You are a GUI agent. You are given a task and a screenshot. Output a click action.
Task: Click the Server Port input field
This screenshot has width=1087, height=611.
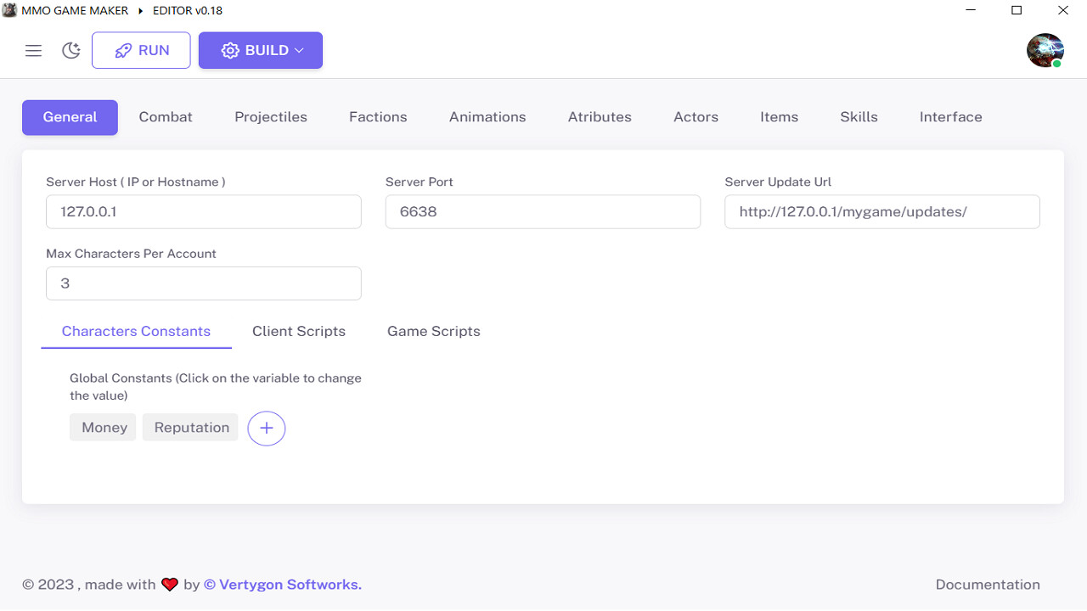pos(543,211)
